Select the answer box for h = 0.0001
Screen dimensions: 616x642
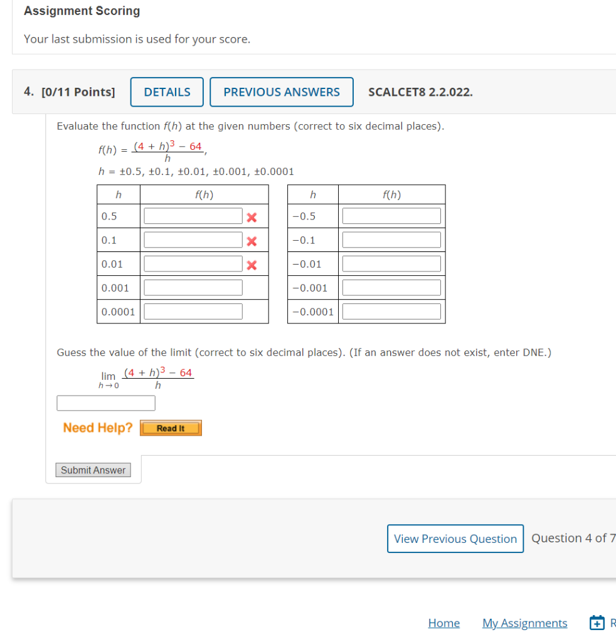click(193, 310)
